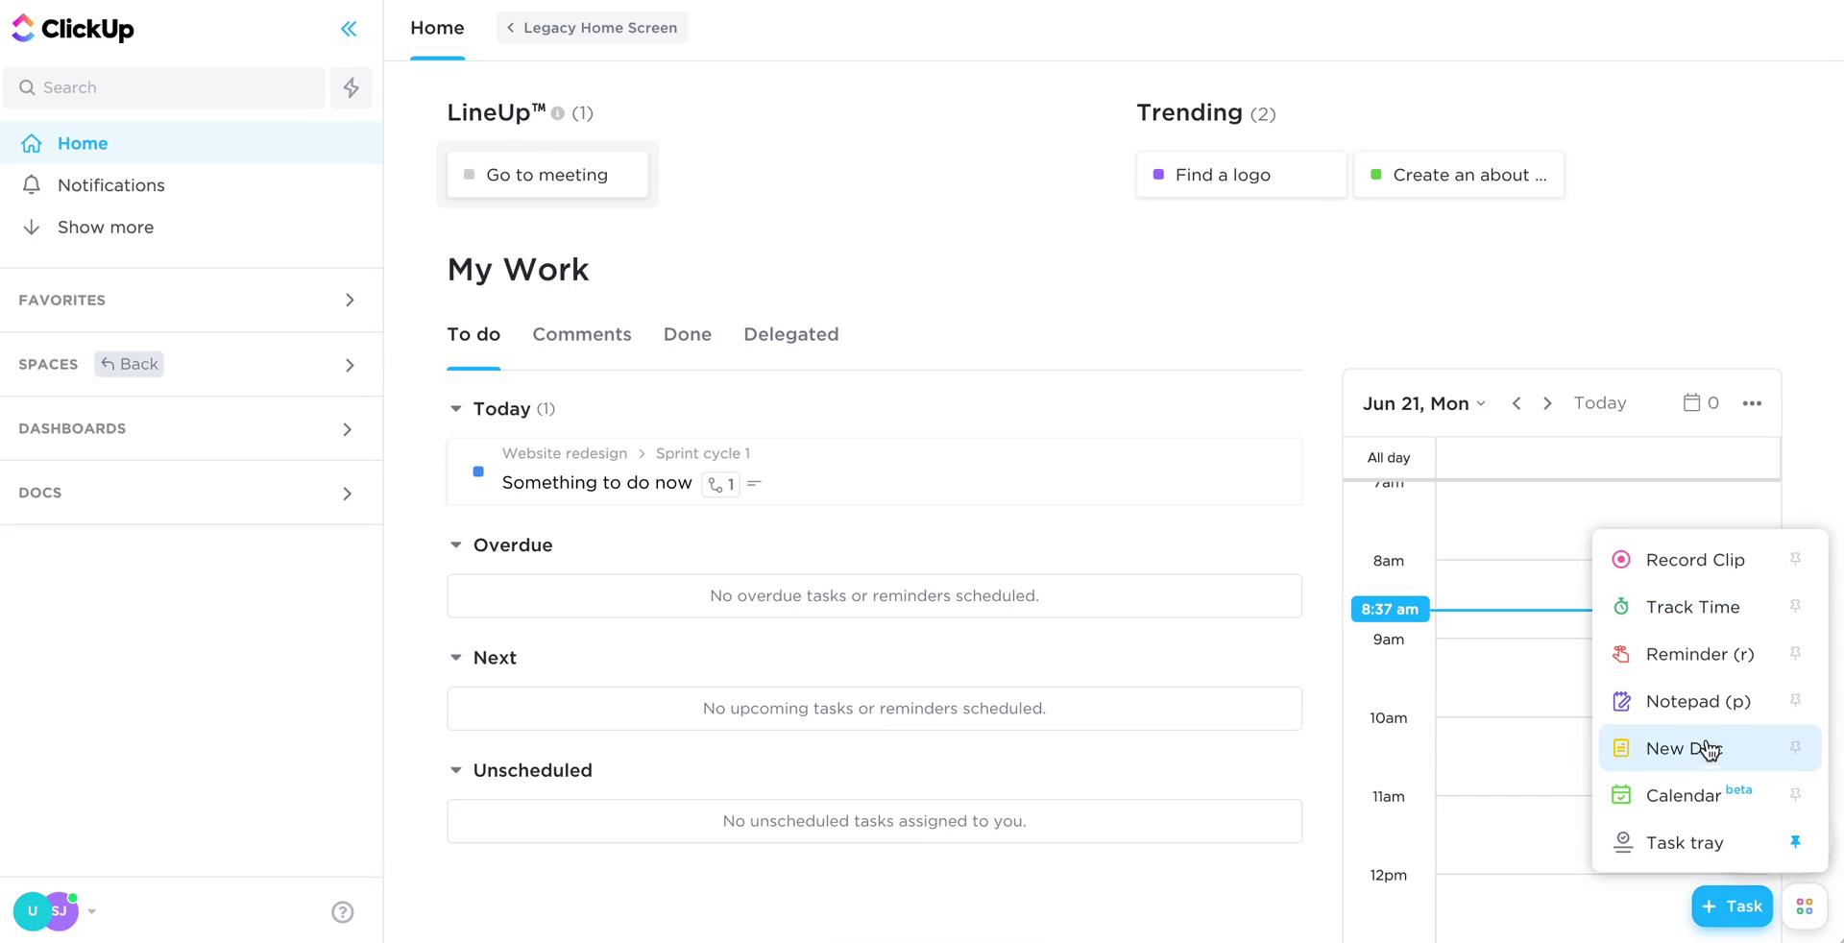Click the ClickUp logo
1844x943 pixels.
(73, 29)
